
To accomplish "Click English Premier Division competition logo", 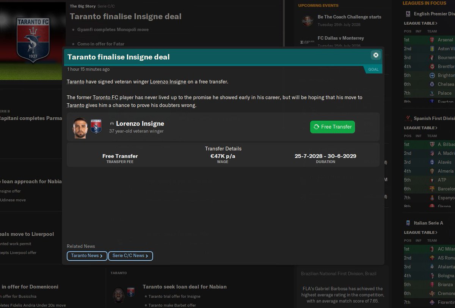I will (408, 14).
